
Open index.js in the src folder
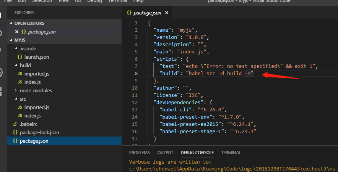(x=64, y=116)
